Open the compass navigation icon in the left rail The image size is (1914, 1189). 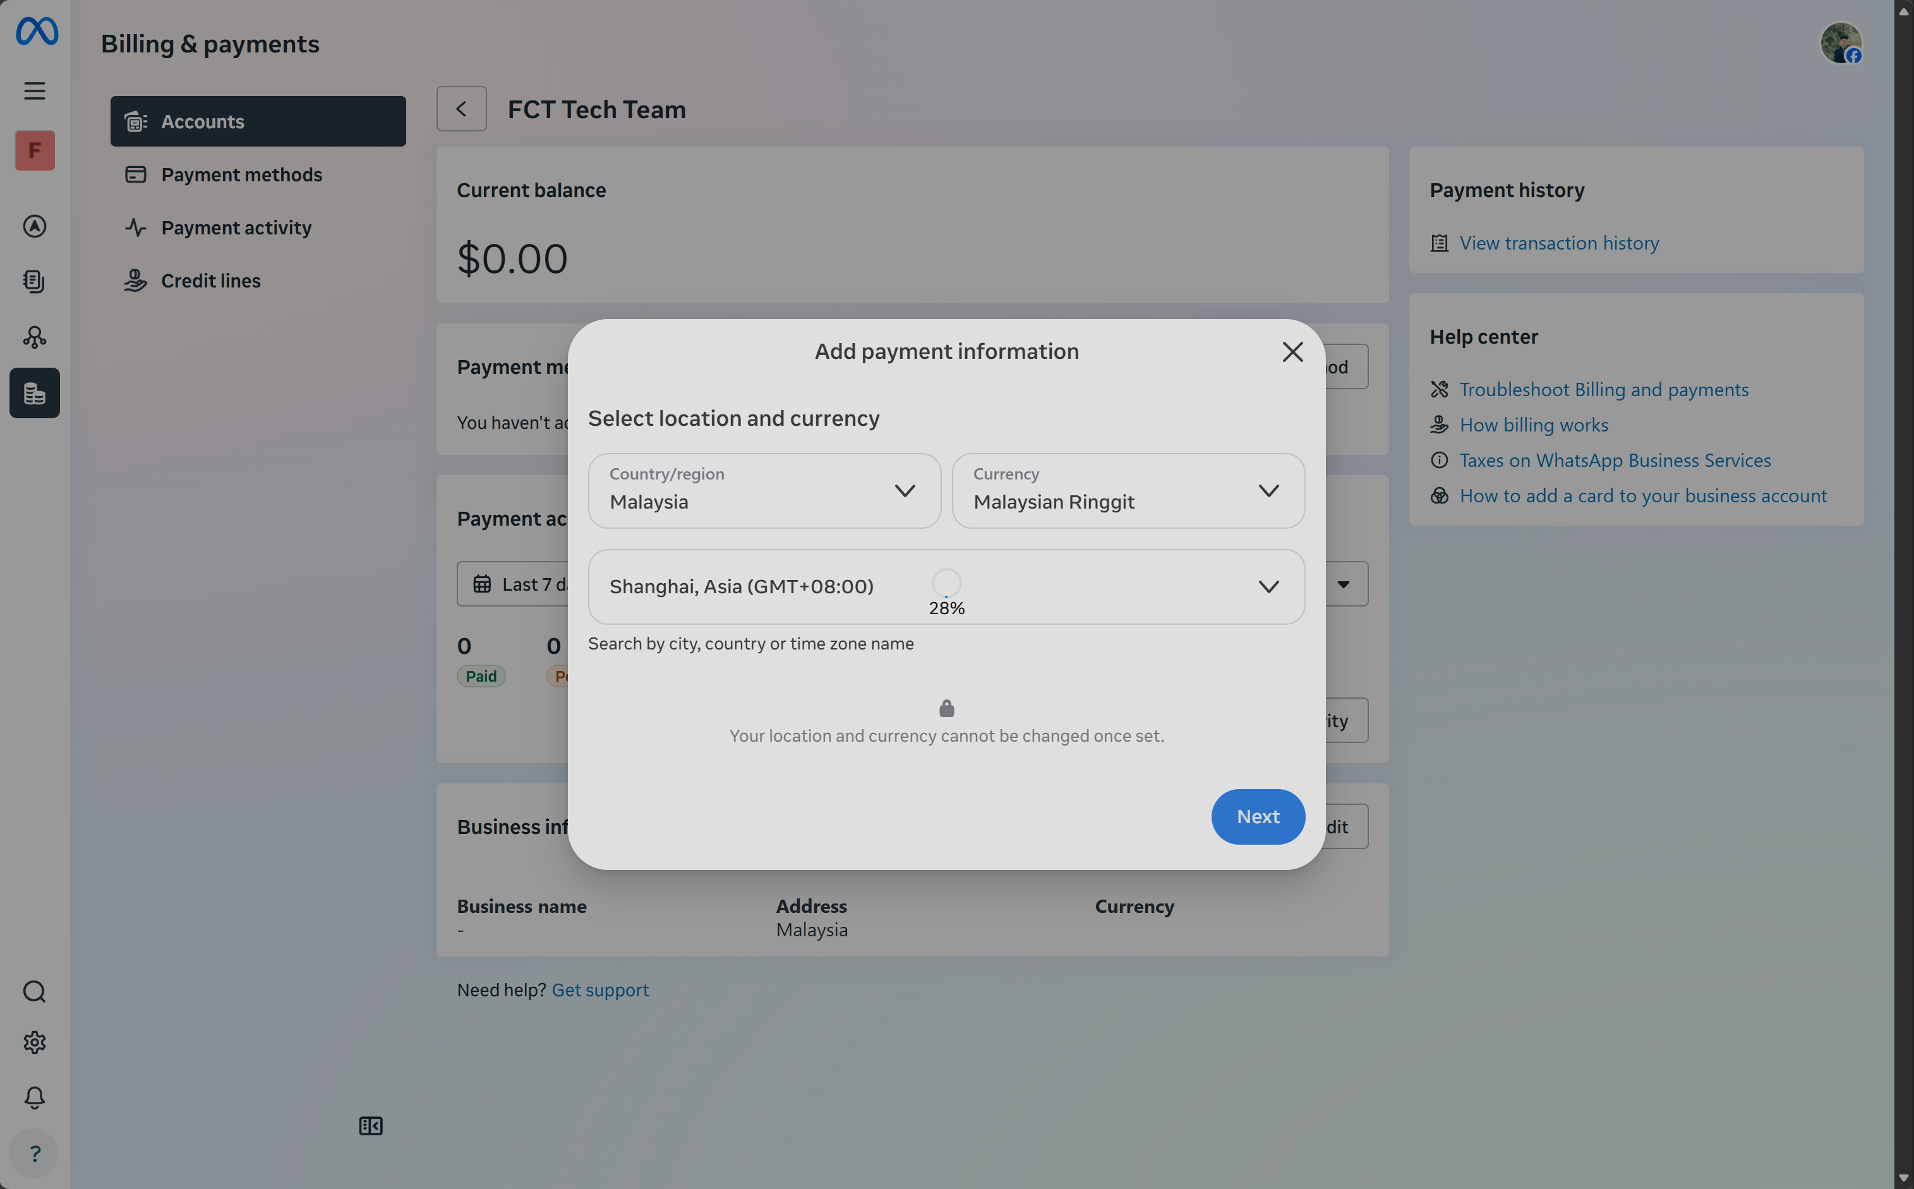[x=35, y=226]
